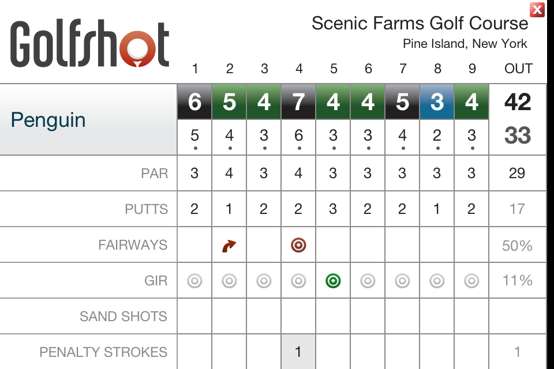The height and width of the screenshot is (369, 554).
Task: Toggle the GIR indicator for hole 9
Action: 471,281
